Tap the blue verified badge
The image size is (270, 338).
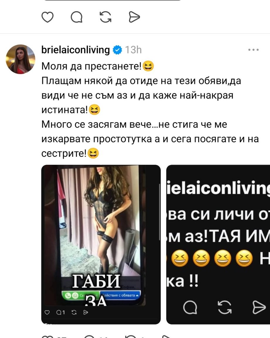[x=118, y=50]
